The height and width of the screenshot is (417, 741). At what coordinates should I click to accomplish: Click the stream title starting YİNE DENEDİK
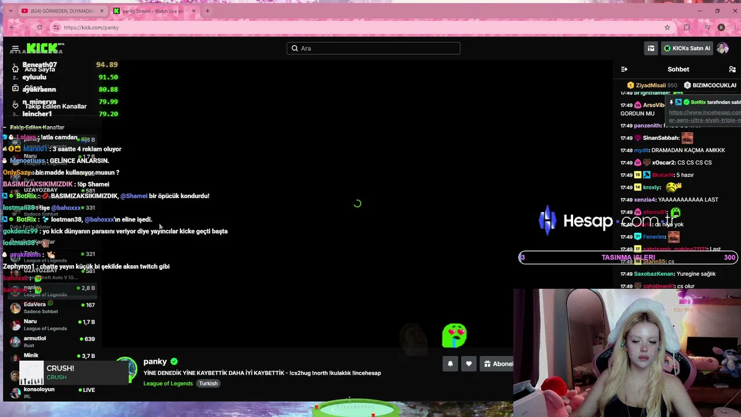262,373
